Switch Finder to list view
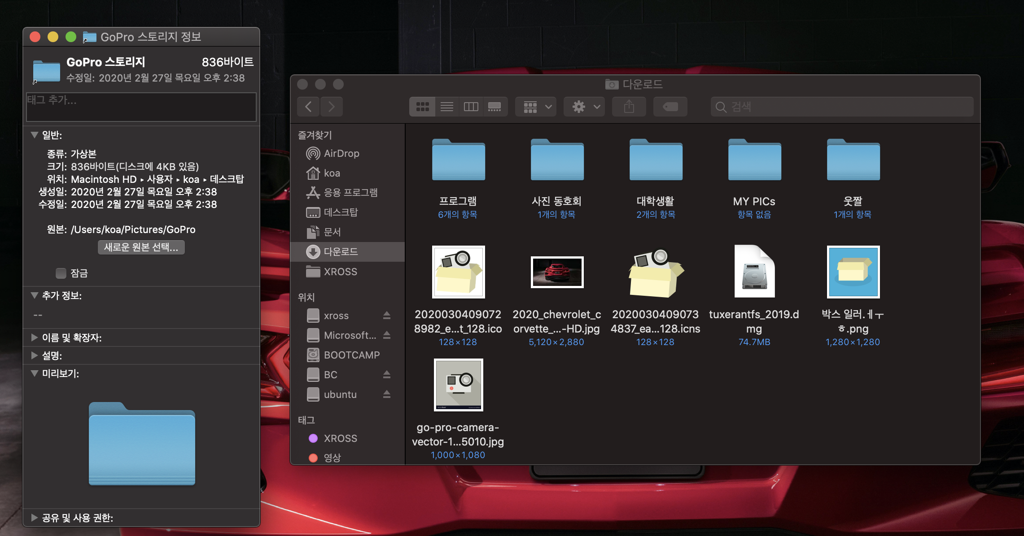1024x536 pixels. tap(446, 107)
